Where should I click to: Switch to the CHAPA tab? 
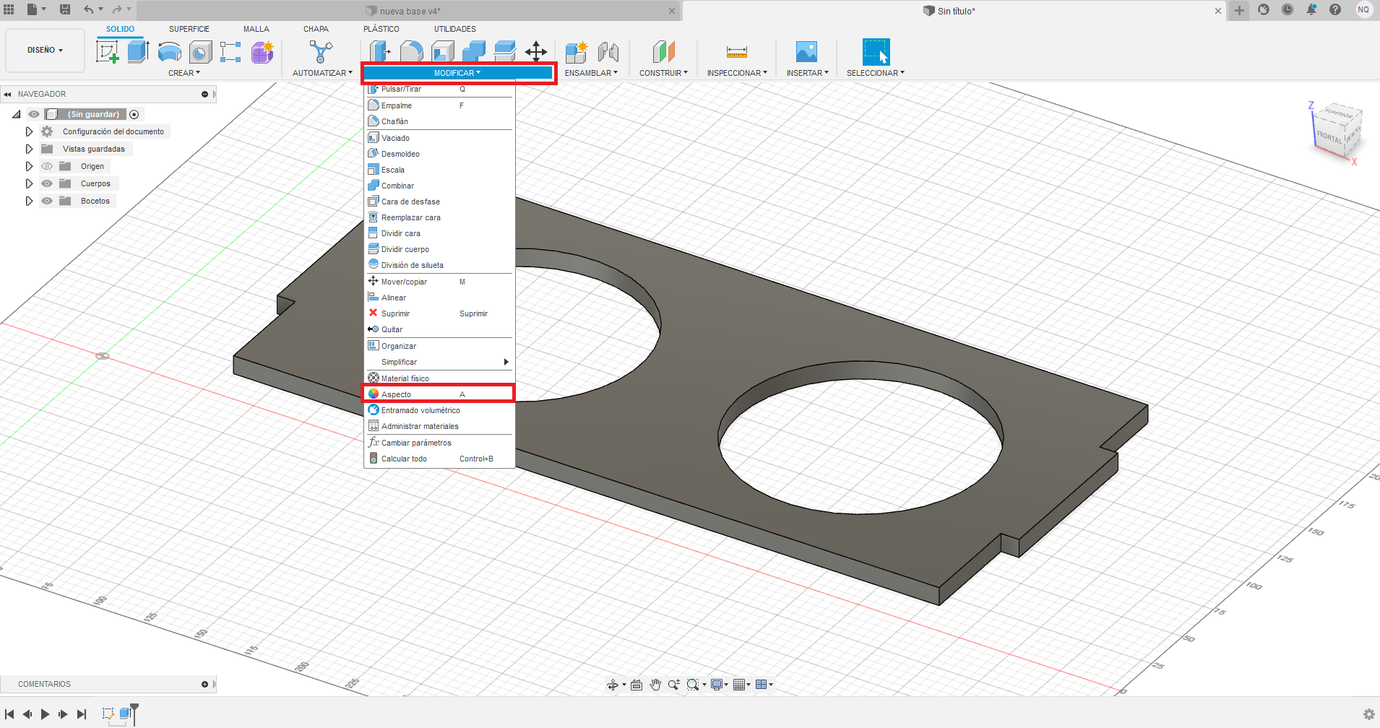coord(316,29)
